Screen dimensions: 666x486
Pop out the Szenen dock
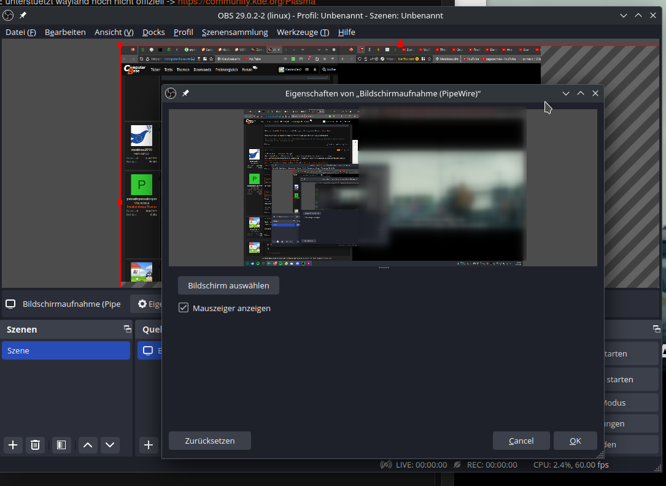[128, 329]
